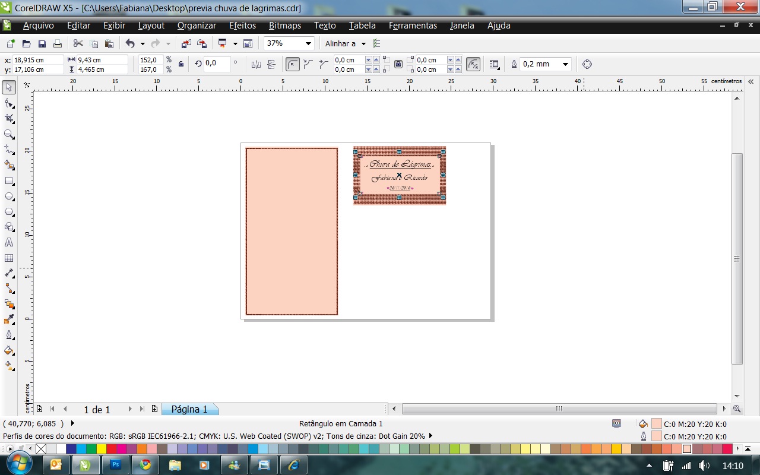Expand the Alinhar a dropdown
The height and width of the screenshot is (475, 760).
point(363,43)
